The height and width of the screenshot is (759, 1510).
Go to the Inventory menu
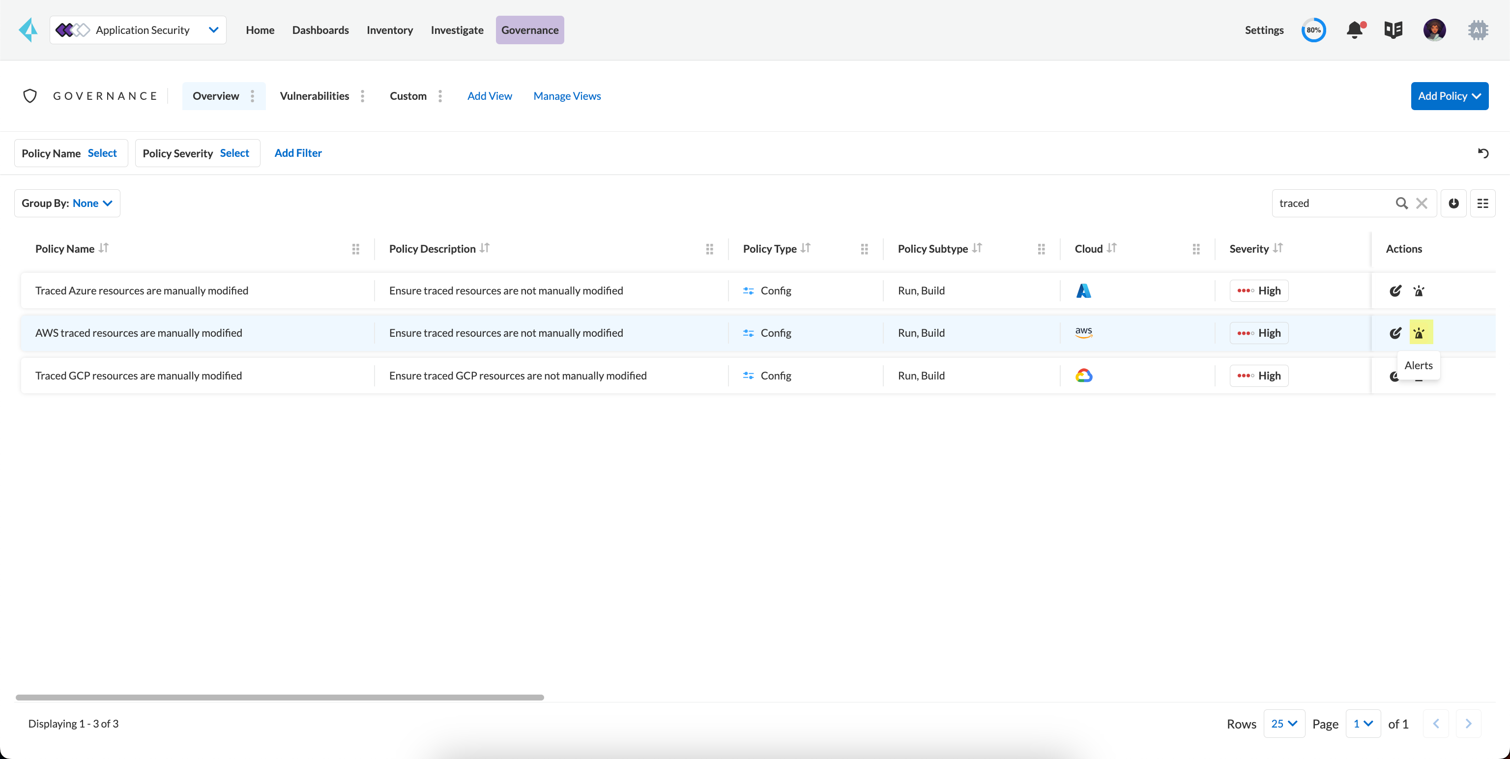coord(390,30)
